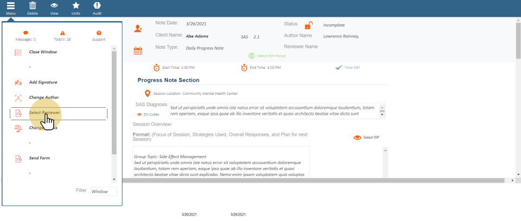Viewport: 521px width, 222px height.
Task: Click the Units star icon
Action: click(x=75, y=6)
